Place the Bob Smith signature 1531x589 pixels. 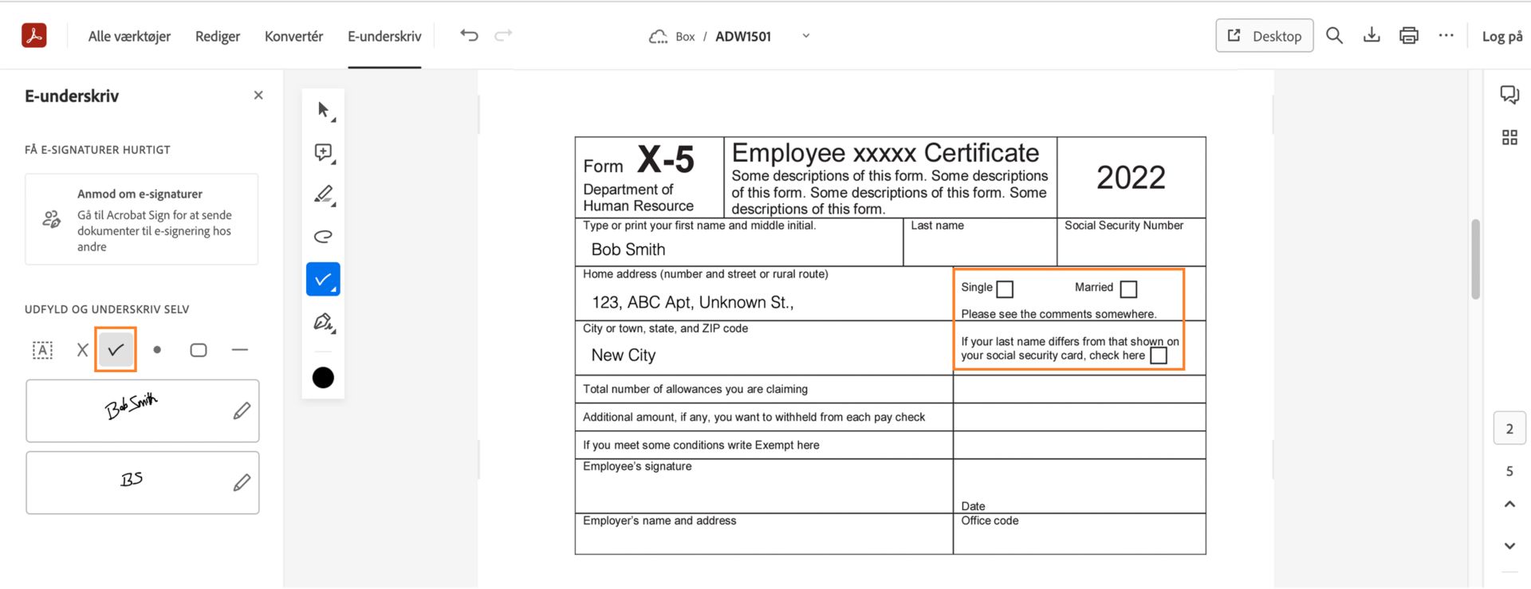pos(132,406)
